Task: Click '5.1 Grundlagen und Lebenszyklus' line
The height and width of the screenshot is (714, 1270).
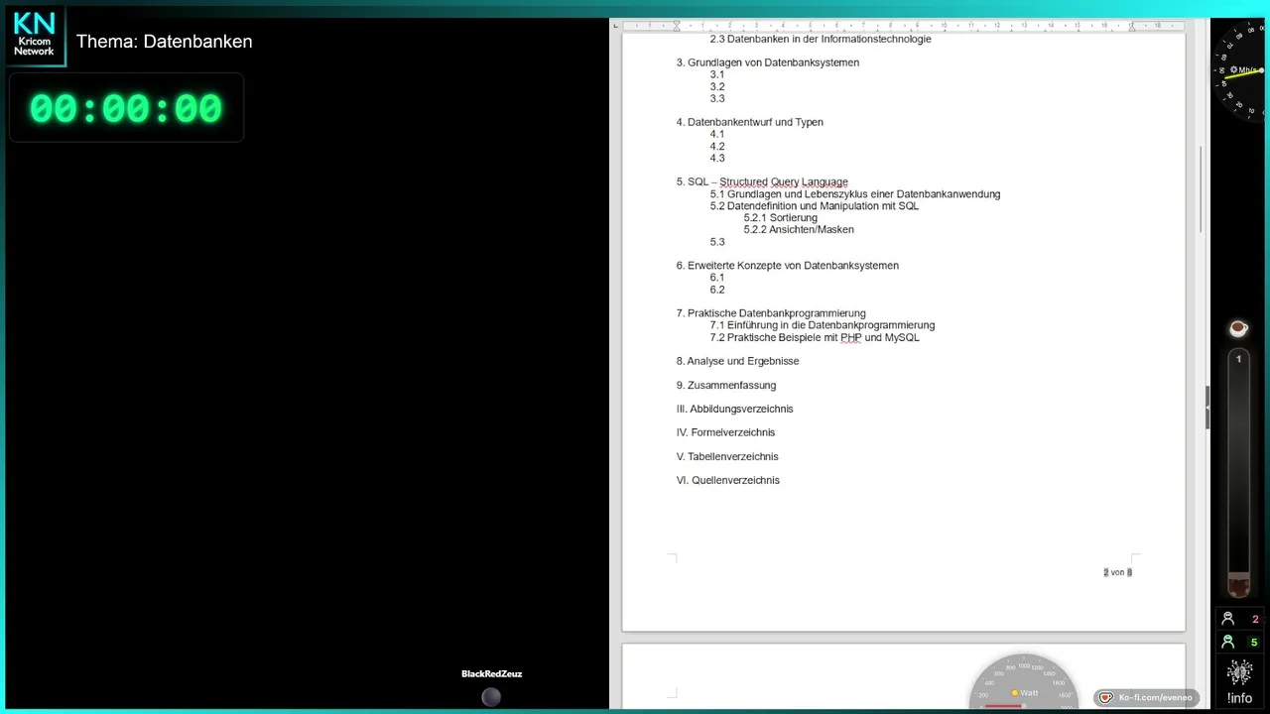Action: pyautogui.click(x=855, y=194)
